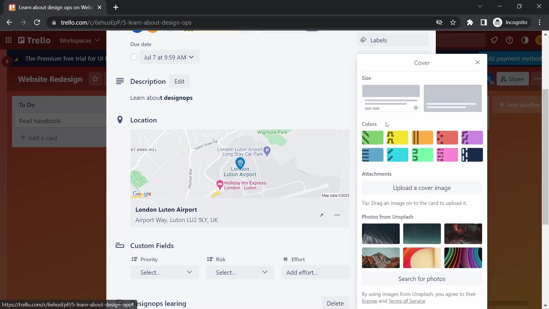Screen dimensions: 549x309
Task: Select the full-width card size option
Action: click(452, 98)
